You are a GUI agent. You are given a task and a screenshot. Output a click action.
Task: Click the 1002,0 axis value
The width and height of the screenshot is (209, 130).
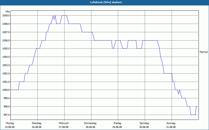pos(6,74)
